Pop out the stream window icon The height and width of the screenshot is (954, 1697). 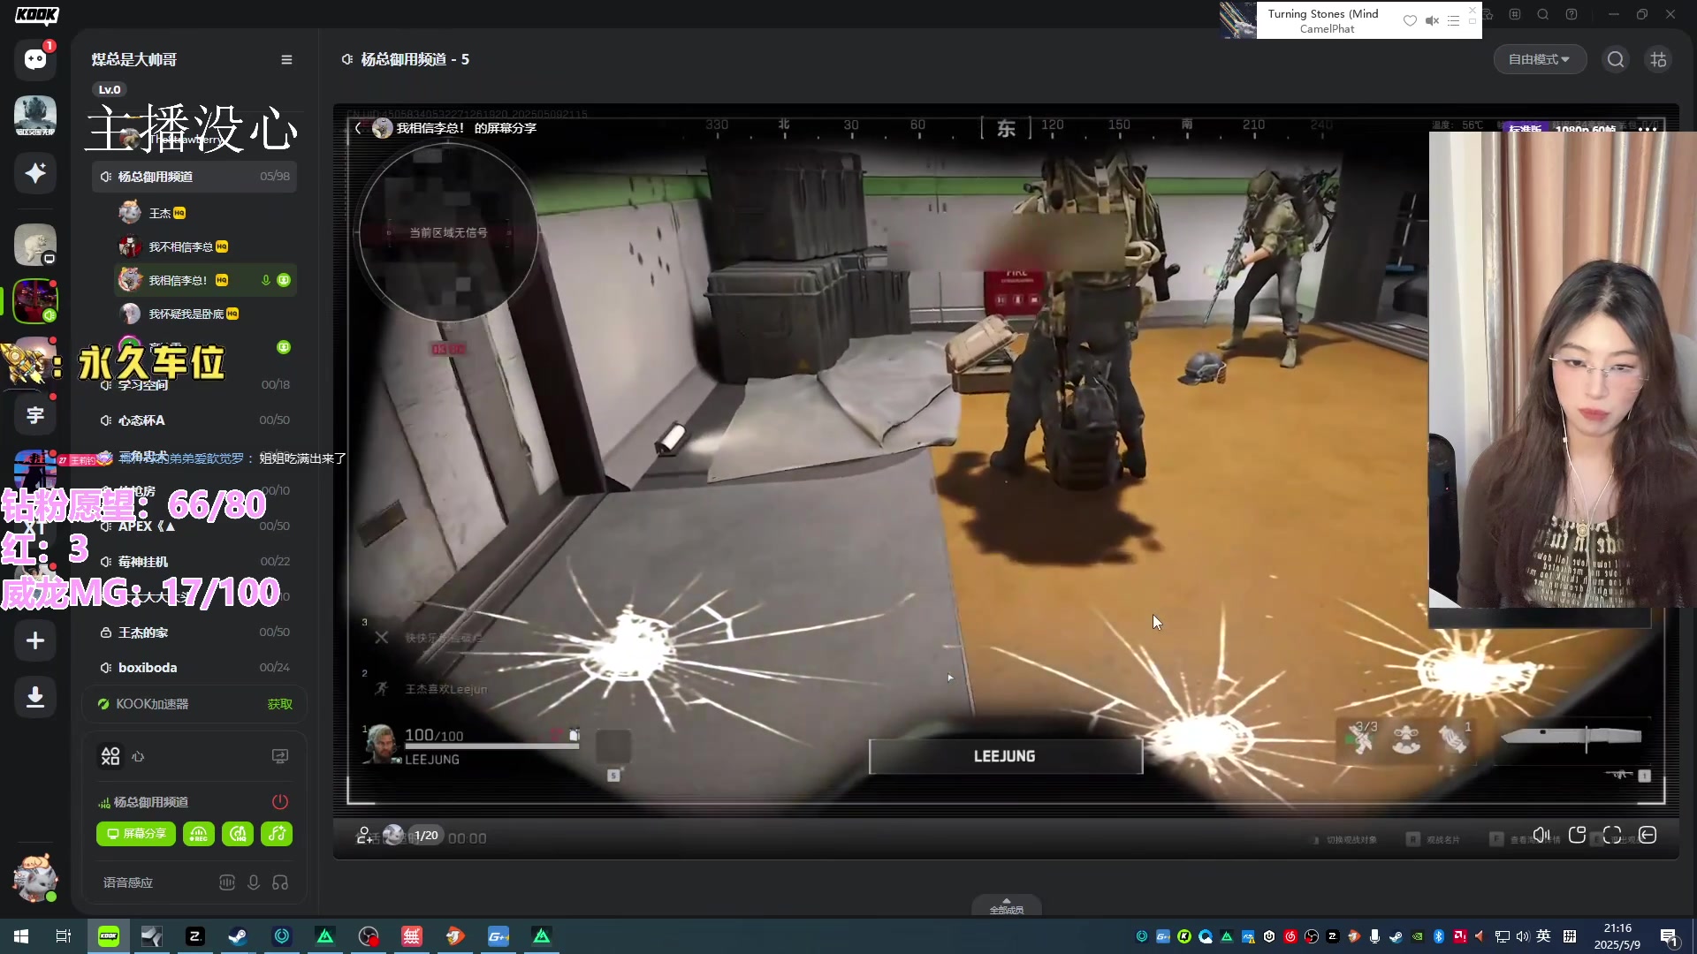pyautogui.click(x=1578, y=836)
